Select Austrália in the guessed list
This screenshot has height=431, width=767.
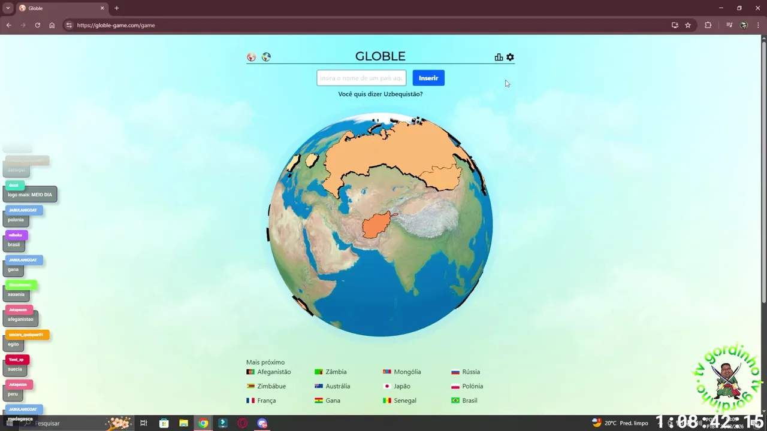(333, 386)
